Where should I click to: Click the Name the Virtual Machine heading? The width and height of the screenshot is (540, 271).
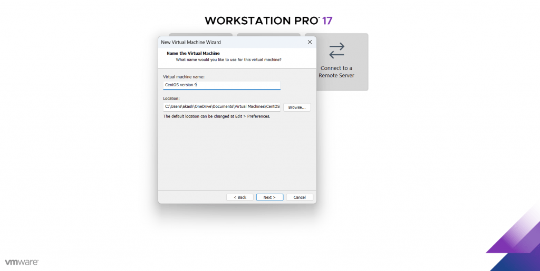coord(193,53)
